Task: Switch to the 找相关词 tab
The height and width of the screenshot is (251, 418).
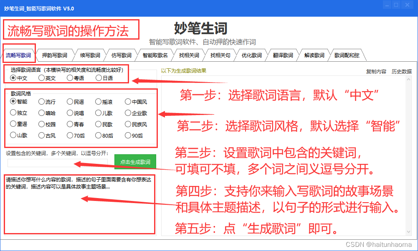Action: click(x=189, y=55)
